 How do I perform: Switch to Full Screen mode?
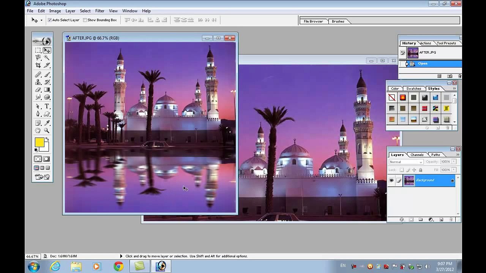pyautogui.click(x=47, y=168)
